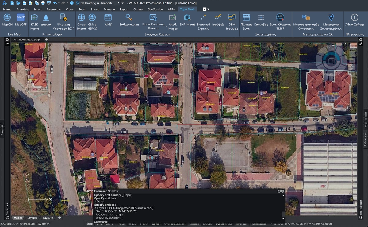
Task: Launch the Gmap Import tool
Action: [x=81, y=21]
